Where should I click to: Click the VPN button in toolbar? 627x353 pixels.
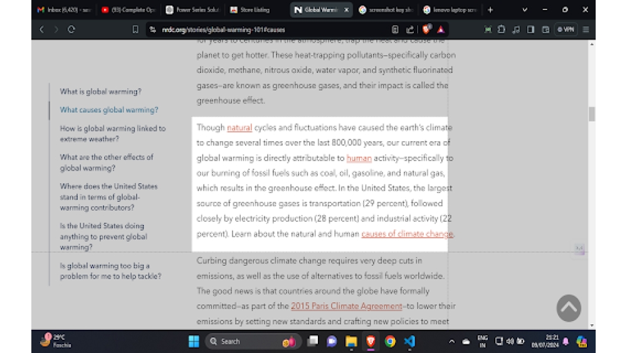point(566,29)
